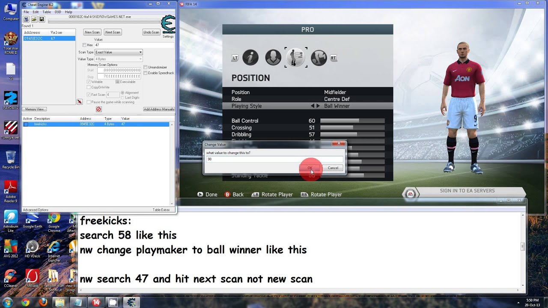Toggle the Hex checkbox
The image size is (548, 308).
[84, 45]
